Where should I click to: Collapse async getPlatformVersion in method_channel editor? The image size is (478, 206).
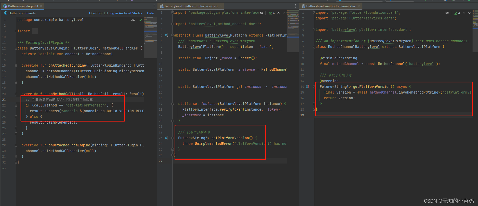[314, 87]
